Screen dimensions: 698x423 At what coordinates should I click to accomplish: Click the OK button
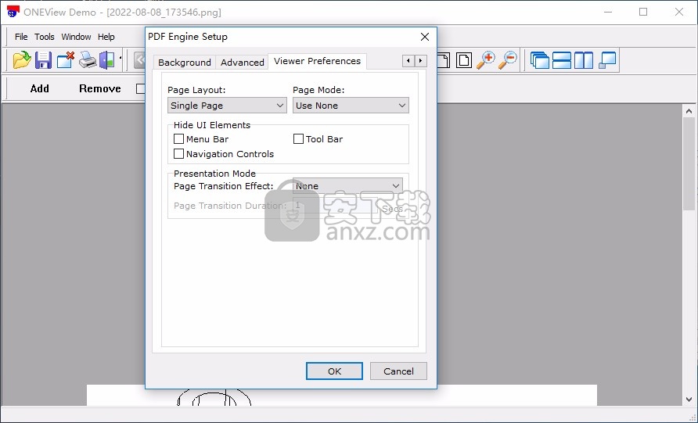[x=334, y=371]
